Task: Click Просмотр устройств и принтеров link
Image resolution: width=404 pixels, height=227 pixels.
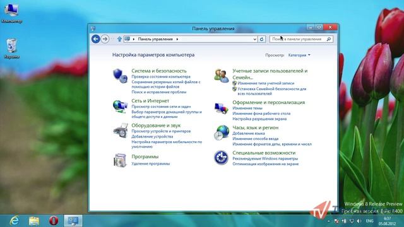Action: click(161, 131)
